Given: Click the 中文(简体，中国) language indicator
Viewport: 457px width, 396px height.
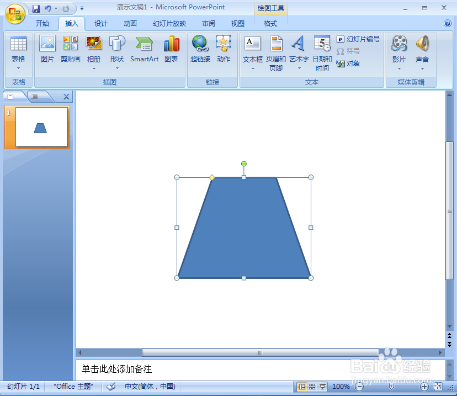Looking at the screenshot, I should (150, 387).
